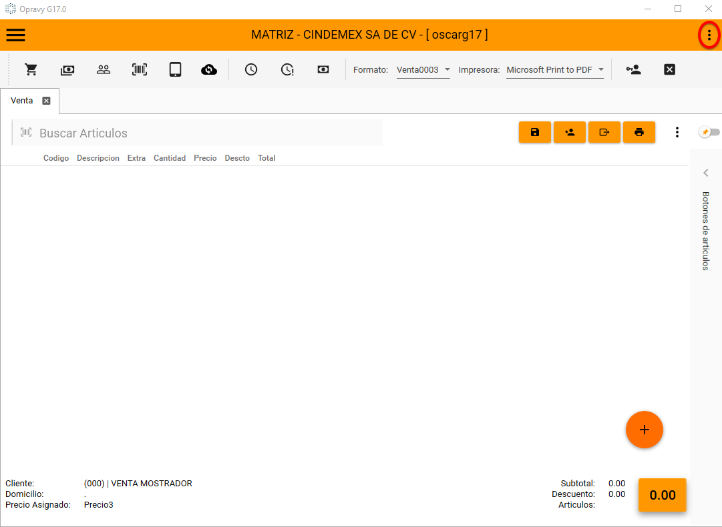Click the Buscar Articulos search field
Screen dimensions: 722x527
(198, 133)
